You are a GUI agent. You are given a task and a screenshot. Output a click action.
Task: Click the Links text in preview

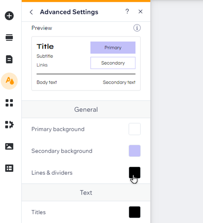point(42,65)
